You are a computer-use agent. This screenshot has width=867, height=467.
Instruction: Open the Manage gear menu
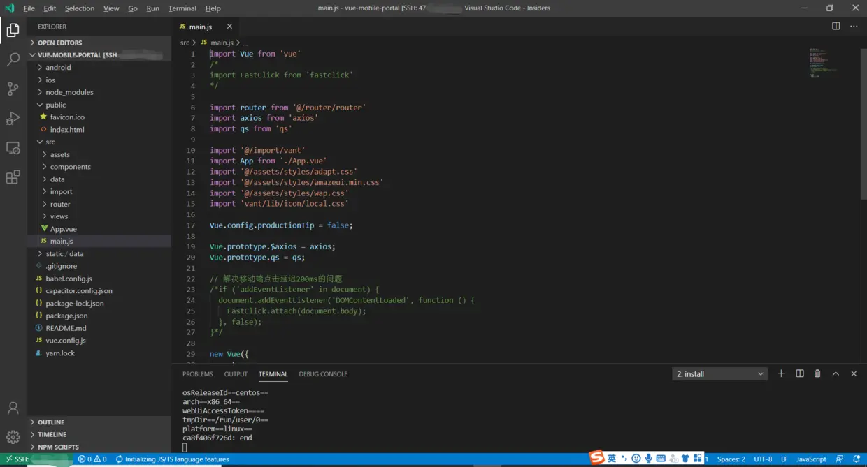coord(13,438)
